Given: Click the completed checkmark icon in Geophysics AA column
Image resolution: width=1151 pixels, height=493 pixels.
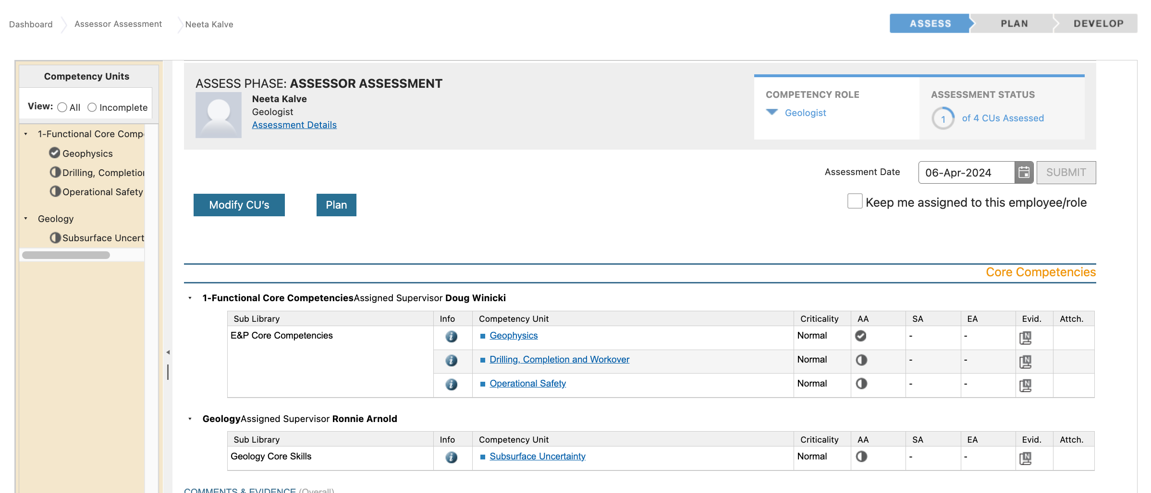Looking at the screenshot, I should [x=861, y=336].
